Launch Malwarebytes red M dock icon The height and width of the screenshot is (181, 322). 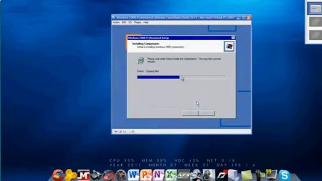[x=84, y=175]
